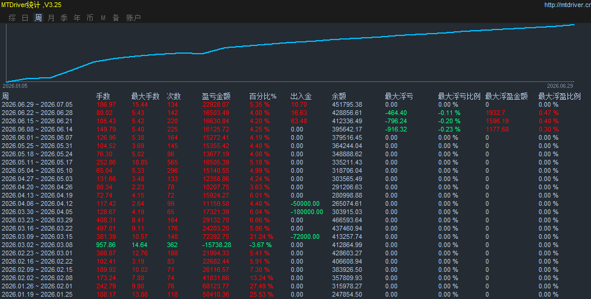Switch to the 季 quarterly tab
Image resolution: width=591 pixels, height=299 pixels.
click(x=64, y=18)
